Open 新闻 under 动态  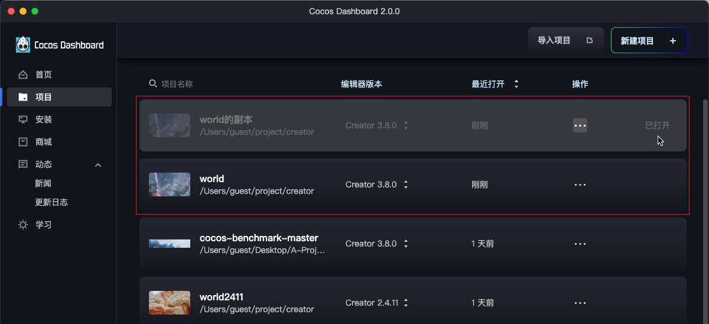43,183
